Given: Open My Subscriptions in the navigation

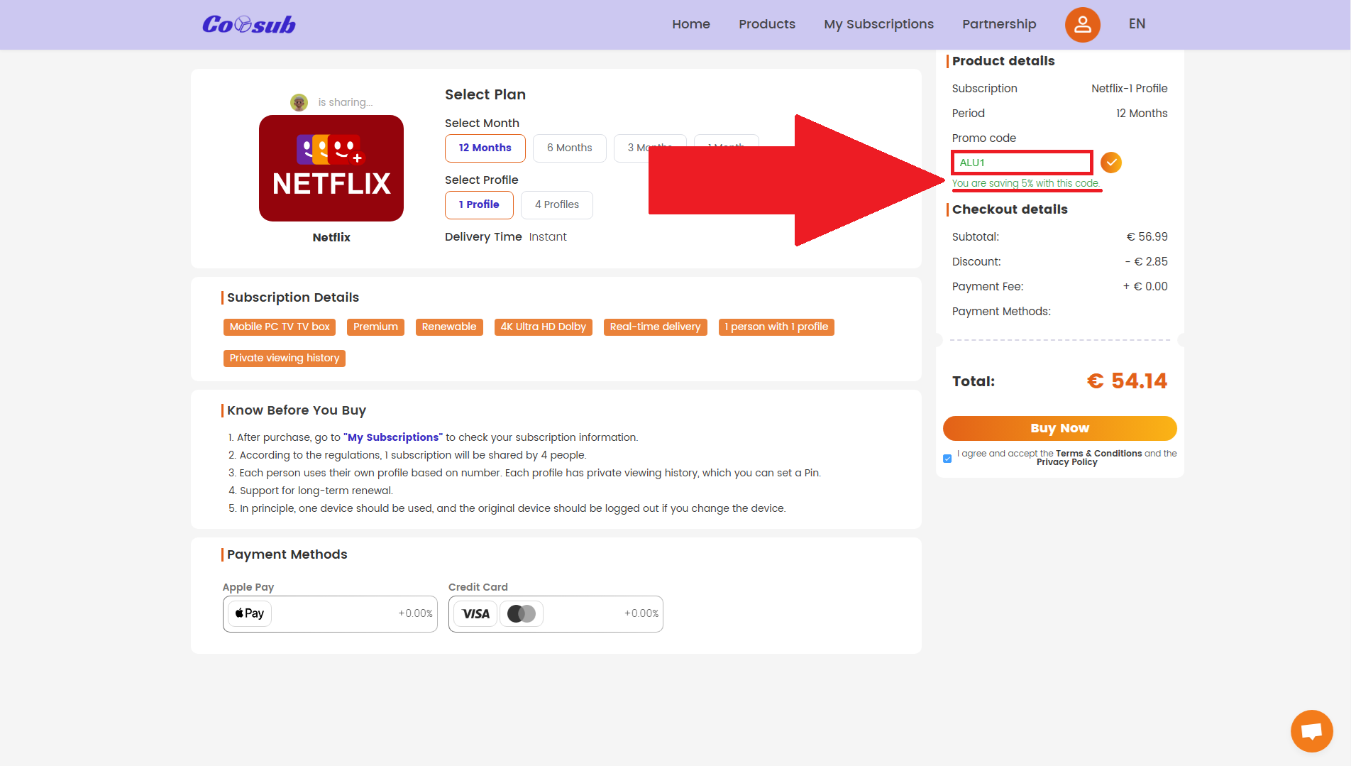Looking at the screenshot, I should coord(878,24).
